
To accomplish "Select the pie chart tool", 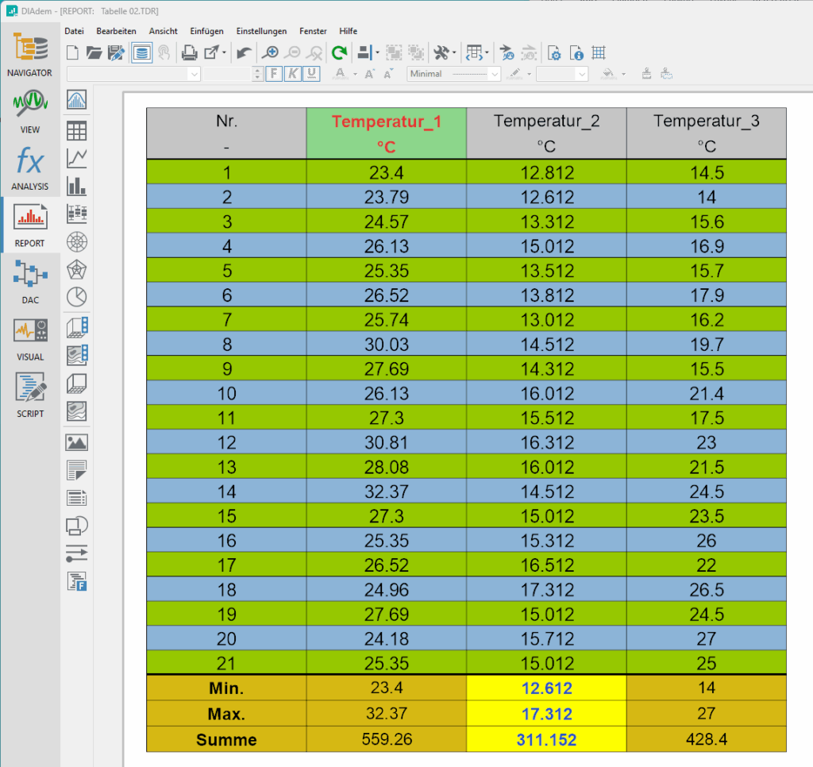I will click(77, 297).
